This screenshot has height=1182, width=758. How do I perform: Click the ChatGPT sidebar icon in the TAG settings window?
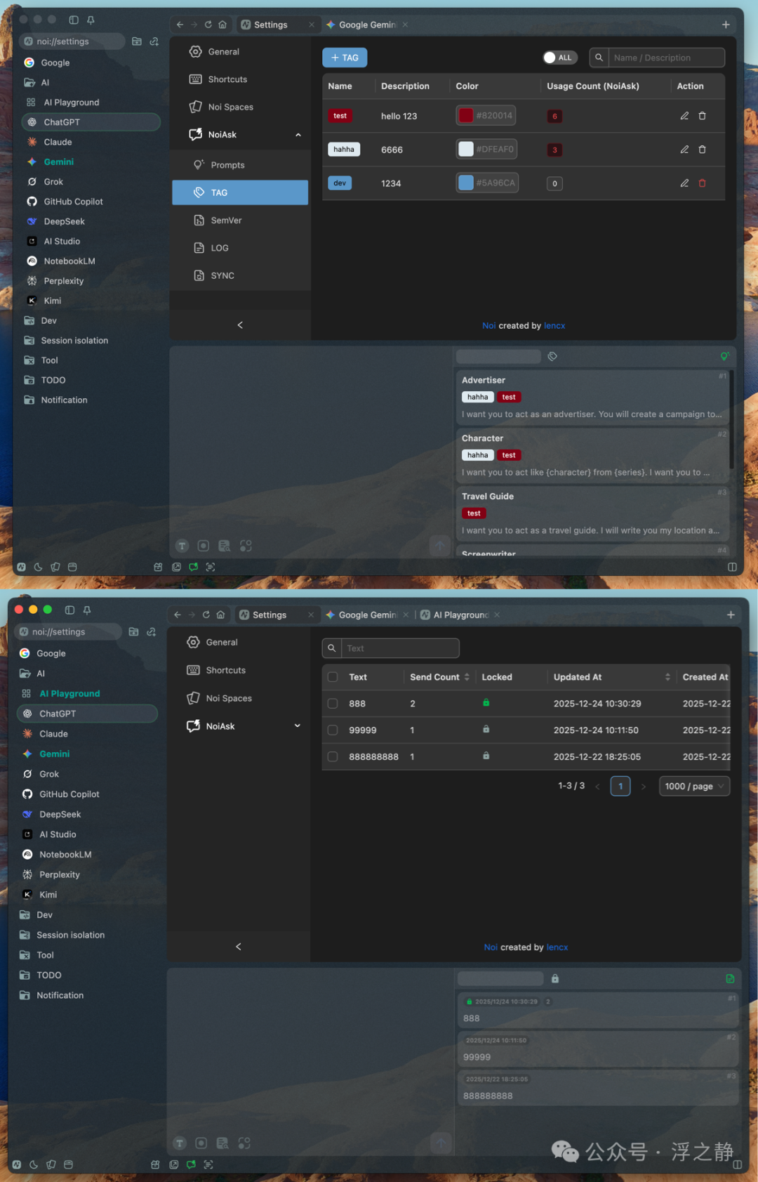pos(32,122)
